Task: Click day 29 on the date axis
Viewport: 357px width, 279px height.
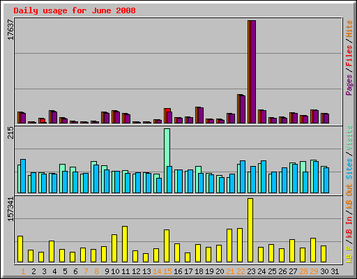Action: 314,271
